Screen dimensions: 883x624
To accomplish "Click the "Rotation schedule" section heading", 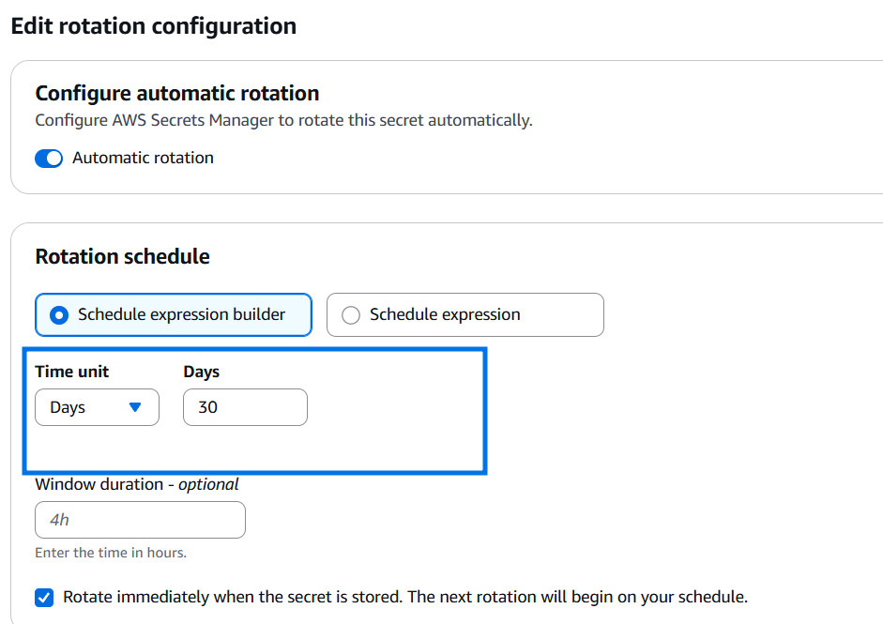I will click(122, 256).
